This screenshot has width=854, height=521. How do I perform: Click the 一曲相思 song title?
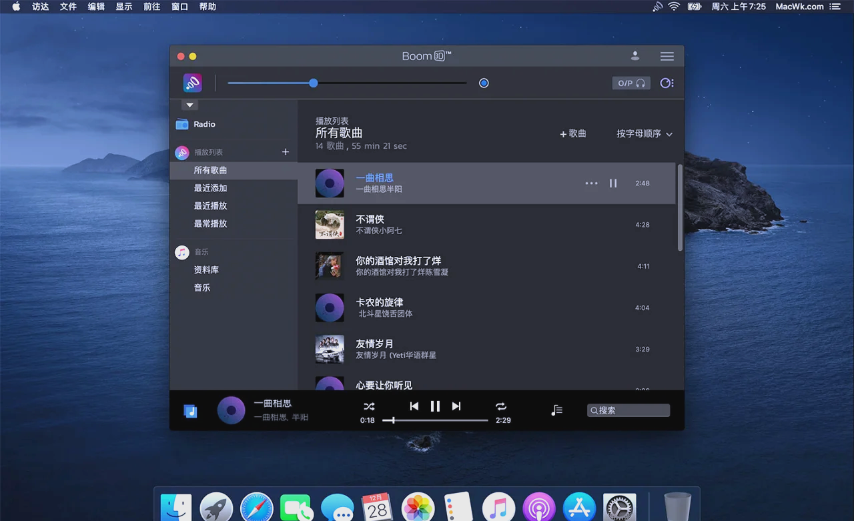[374, 177]
